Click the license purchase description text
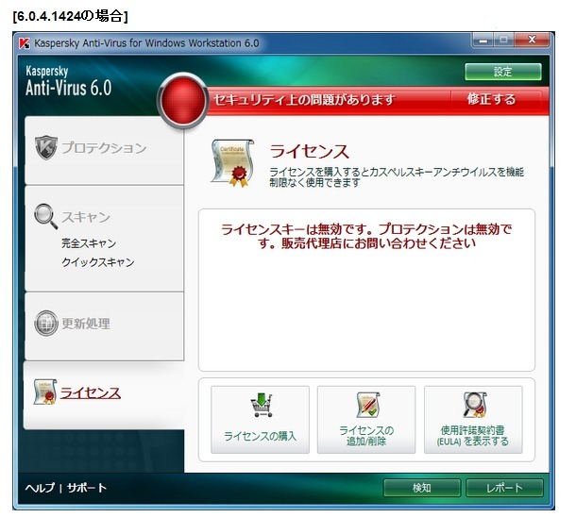This screenshot has height=517, width=576. pos(397,176)
